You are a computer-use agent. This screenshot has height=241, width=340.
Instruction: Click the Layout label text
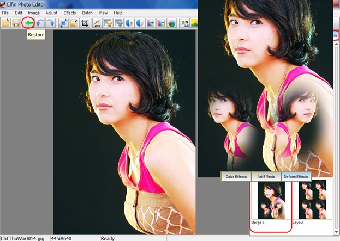[298, 223]
